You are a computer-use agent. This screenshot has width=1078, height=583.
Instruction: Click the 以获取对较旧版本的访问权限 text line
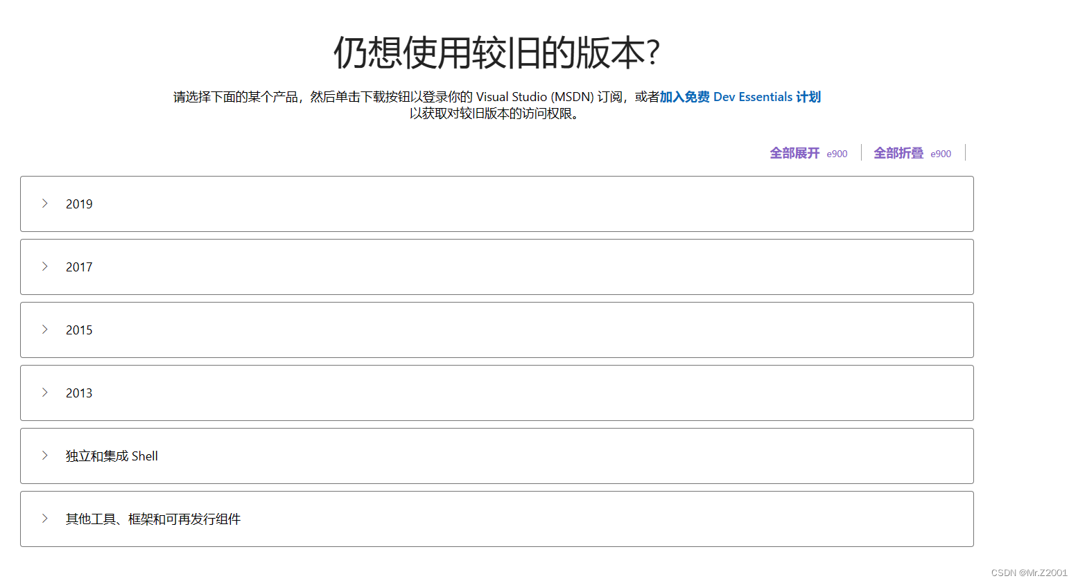point(495,114)
